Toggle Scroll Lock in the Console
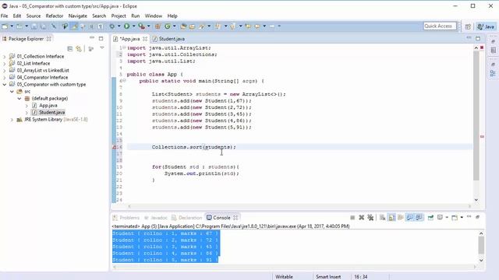The width and height of the screenshot is (499, 280). pos(391,218)
